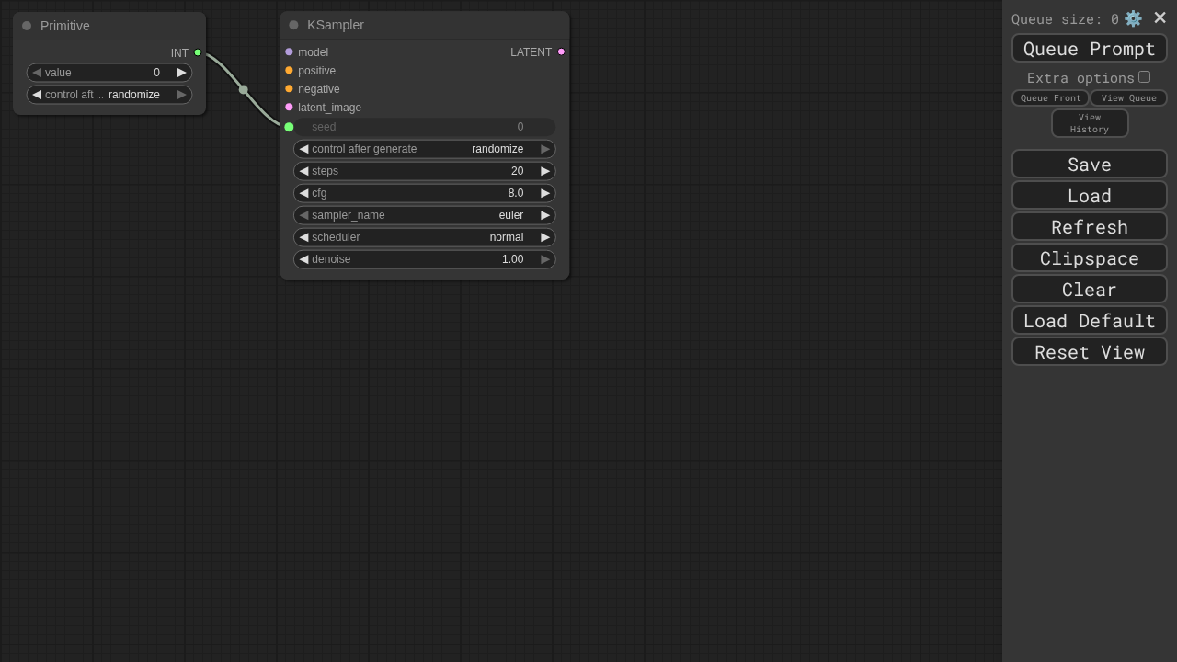Enable the Extra options checkbox
The width and height of the screenshot is (1177, 662).
click(x=1144, y=77)
